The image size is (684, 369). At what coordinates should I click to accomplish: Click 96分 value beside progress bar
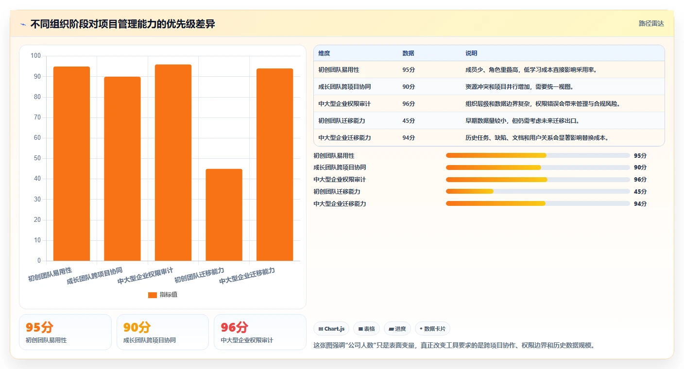tap(640, 180)
